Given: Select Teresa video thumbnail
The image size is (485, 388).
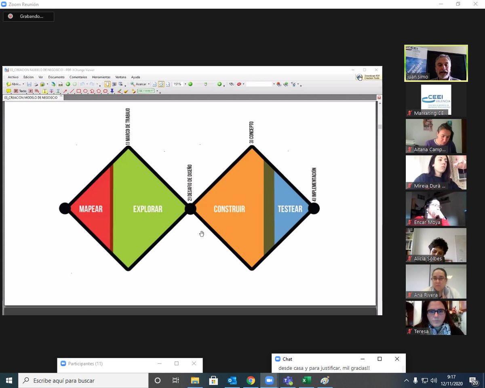Looking at the screenshot, I should pos(436,318).
